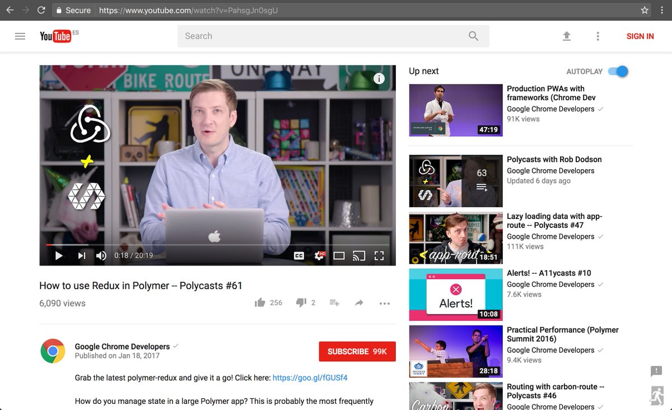Open Routing with carbon-route video title
The image size is (672, 410).
point(556,391)
